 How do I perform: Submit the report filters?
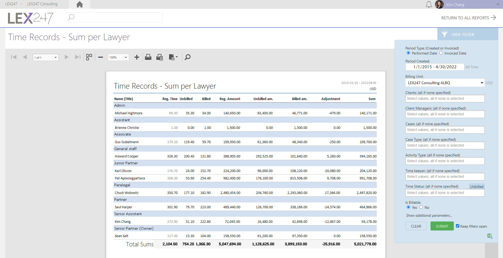[x=442, y=226]
